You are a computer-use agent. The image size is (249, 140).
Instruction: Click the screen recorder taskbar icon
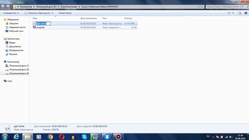(118, 136)
